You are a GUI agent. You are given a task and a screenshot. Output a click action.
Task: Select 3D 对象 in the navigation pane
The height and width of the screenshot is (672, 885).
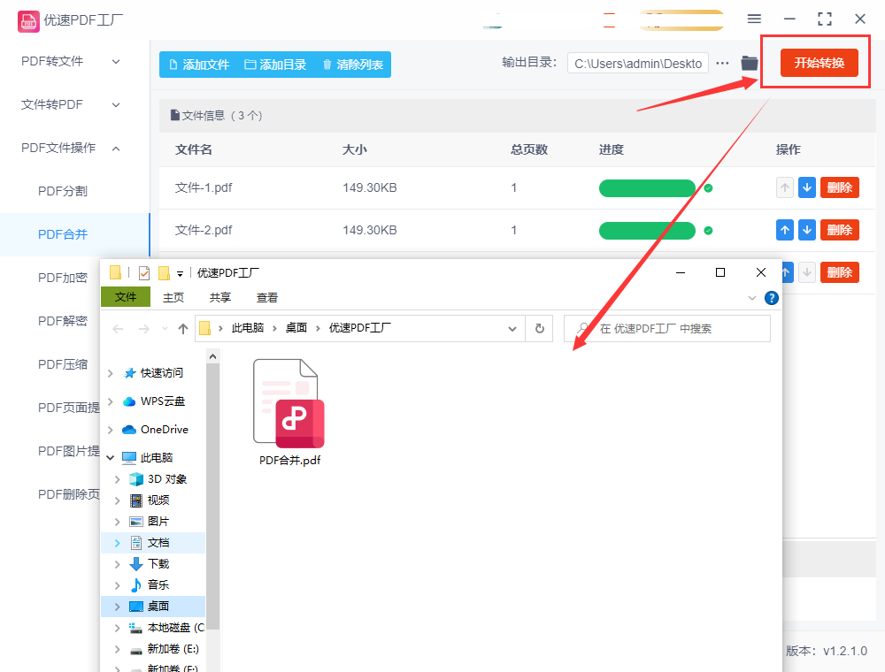(167, 478)
